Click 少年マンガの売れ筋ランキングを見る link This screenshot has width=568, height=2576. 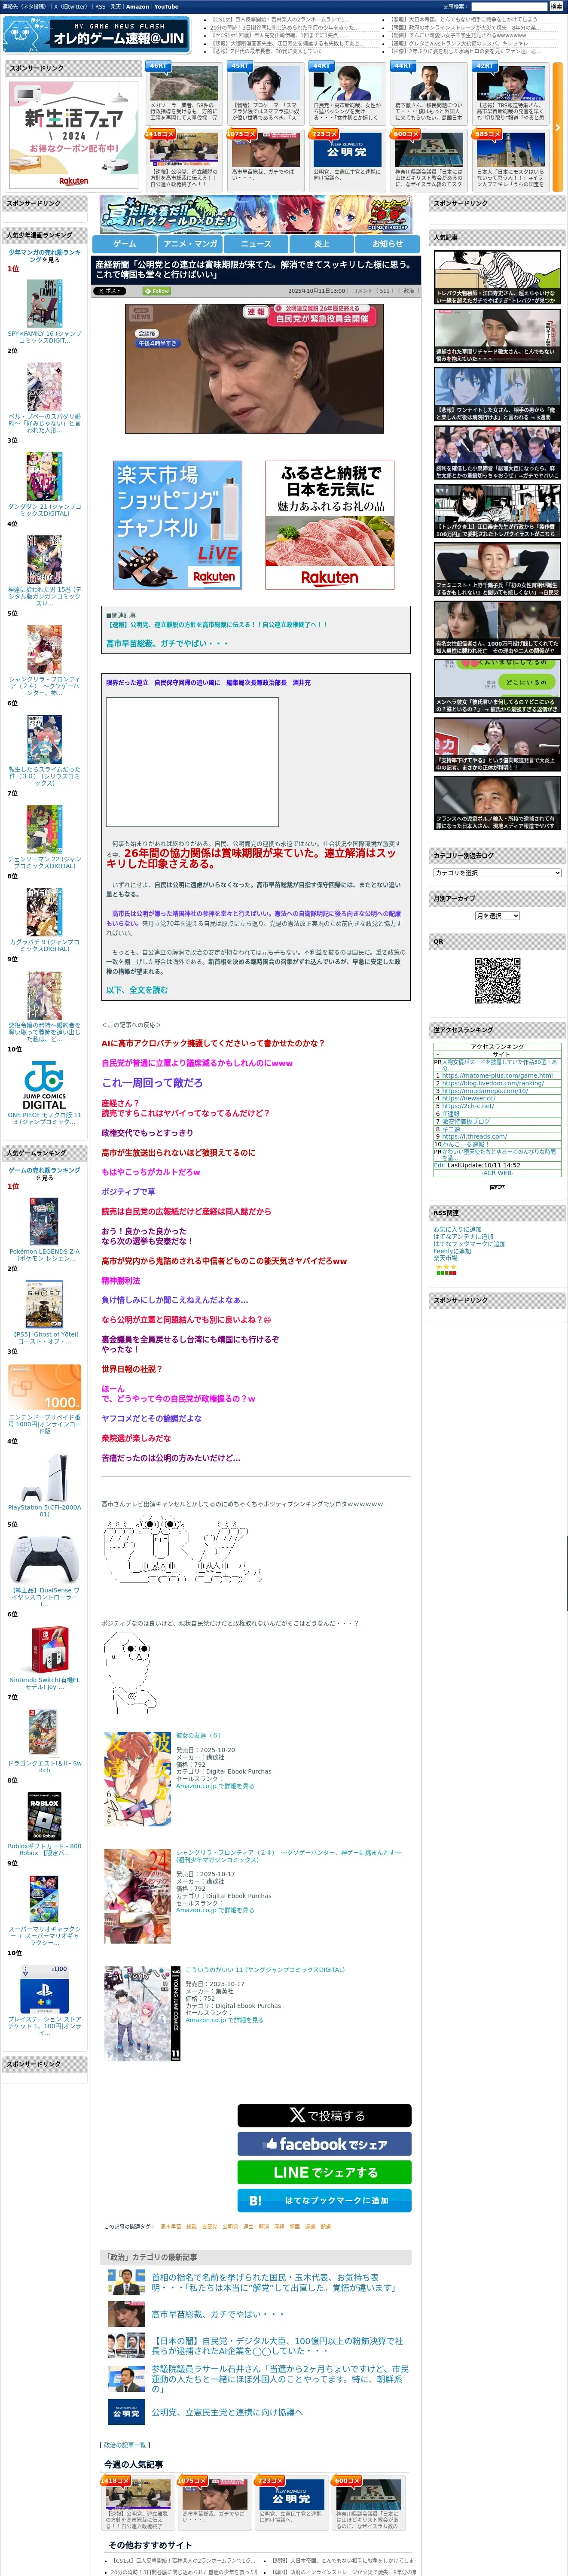44,256
